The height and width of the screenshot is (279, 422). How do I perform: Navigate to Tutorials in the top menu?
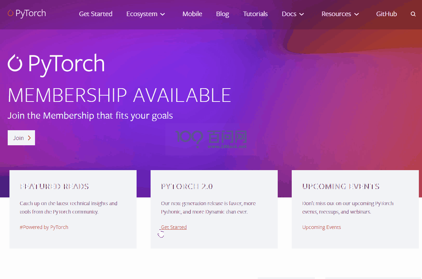255,14
